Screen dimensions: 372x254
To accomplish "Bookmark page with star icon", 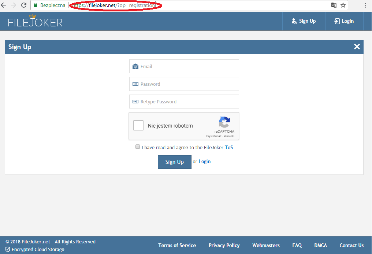I will coord(343,5).
